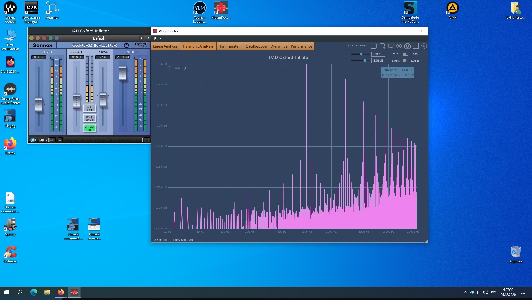The height and width of the screenshot is (300, 532).
Task: Show hidden system tray icons
Action: (x=465, y=292)
